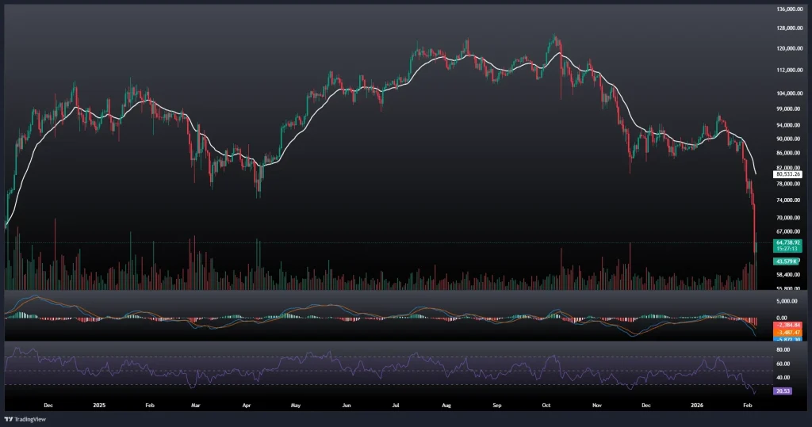The height and width of the screenshot is (427, 812).
Task: Click the 5,000.00 MACD scale label
Action: pos(789,301)
